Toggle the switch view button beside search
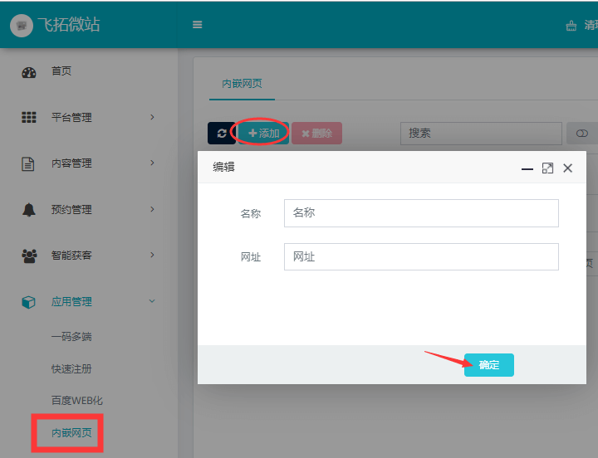598x458 pixels. tap(582, 133)
